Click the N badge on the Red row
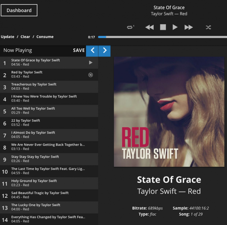 click(91, 75)
